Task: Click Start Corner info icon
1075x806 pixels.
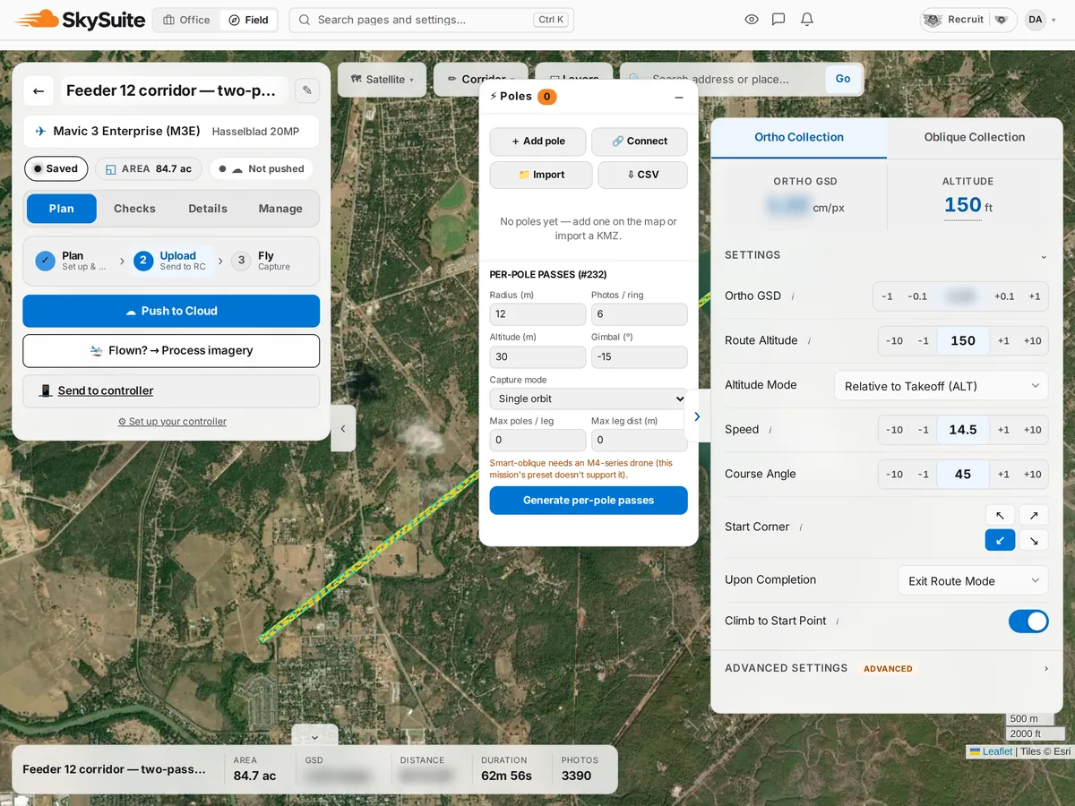Action: point(801,527)
